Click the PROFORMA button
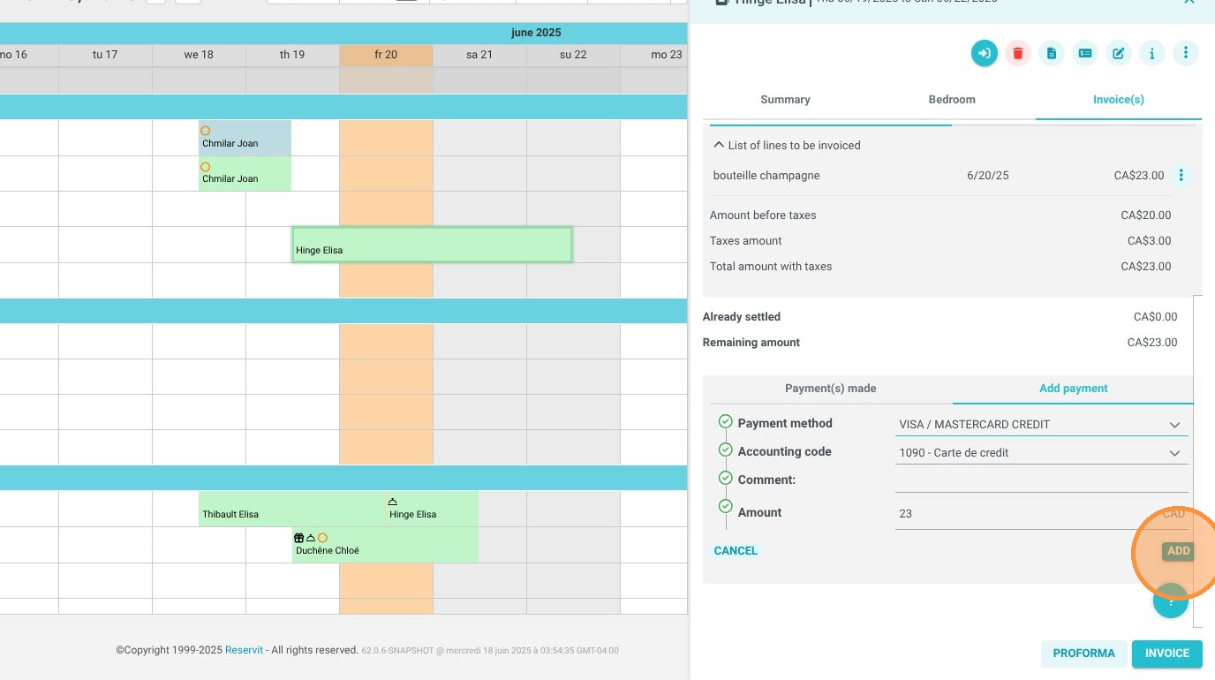Image resolution: width=1215 pixels, height=680 pixels. pyautogui.click(x=1083, y=654)
